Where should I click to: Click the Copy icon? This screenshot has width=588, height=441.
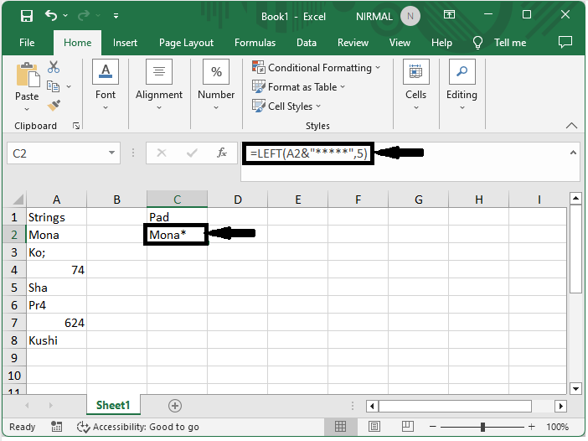(53, 86)
